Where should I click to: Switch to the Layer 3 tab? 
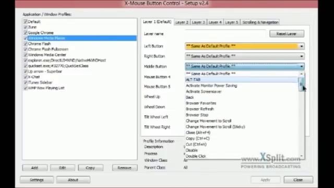click(198, 22)
